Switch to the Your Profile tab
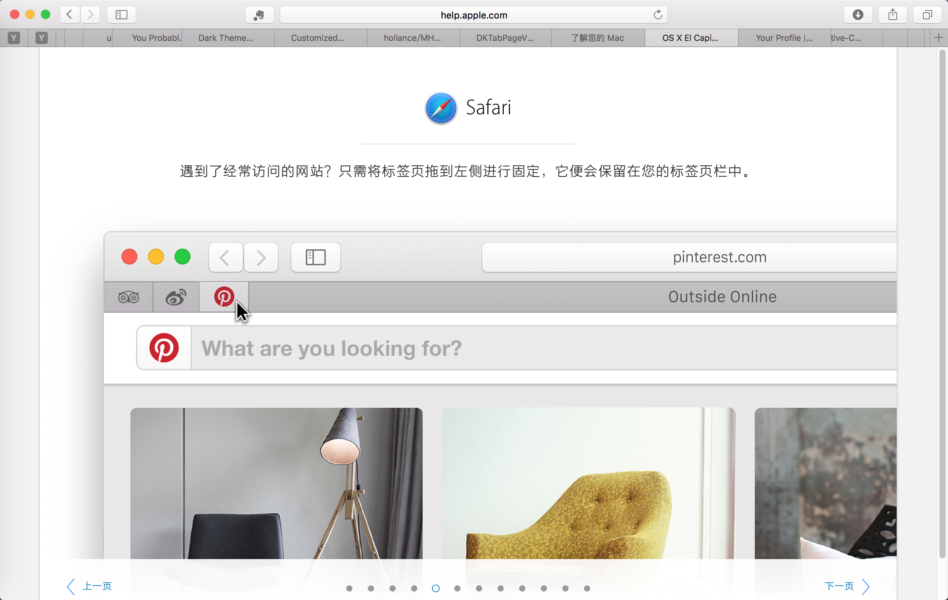 [x=784, y=38]
